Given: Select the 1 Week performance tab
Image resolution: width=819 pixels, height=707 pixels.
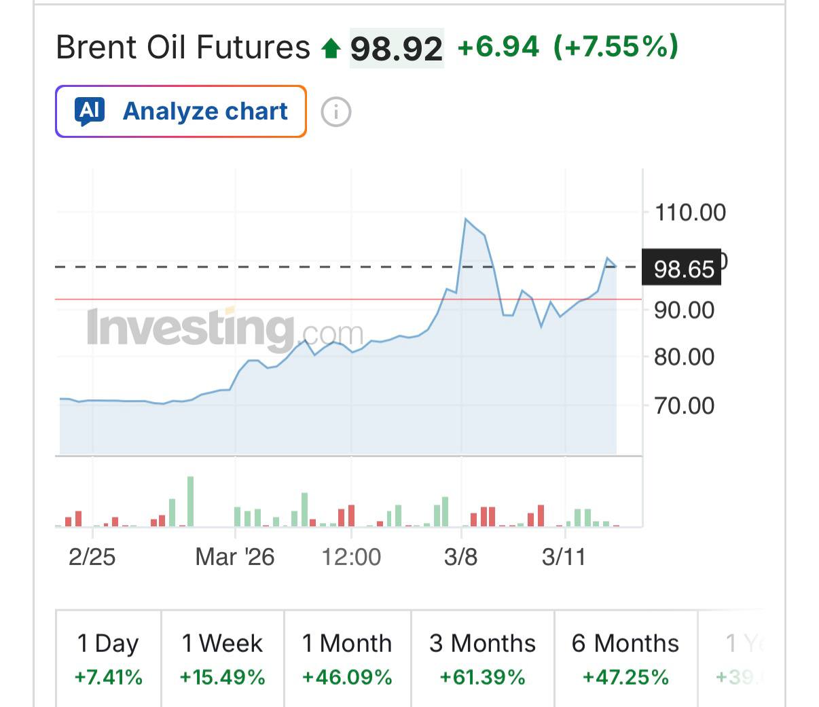Looking at the screenshot, I should pos(222,659).
